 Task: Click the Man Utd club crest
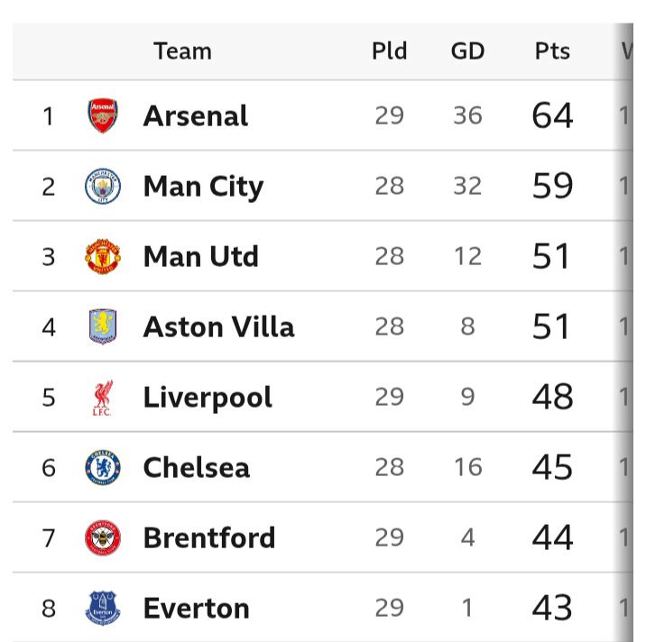click(x=102, y=257)
